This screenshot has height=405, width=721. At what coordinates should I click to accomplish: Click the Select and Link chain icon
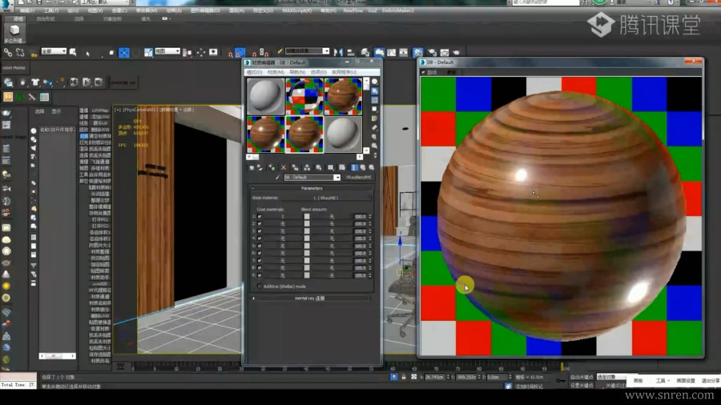coord(8,52)
